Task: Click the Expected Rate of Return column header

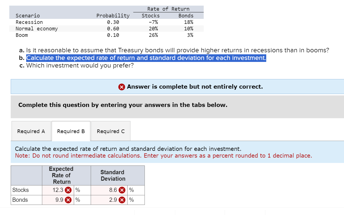Action: click(61, 175)
